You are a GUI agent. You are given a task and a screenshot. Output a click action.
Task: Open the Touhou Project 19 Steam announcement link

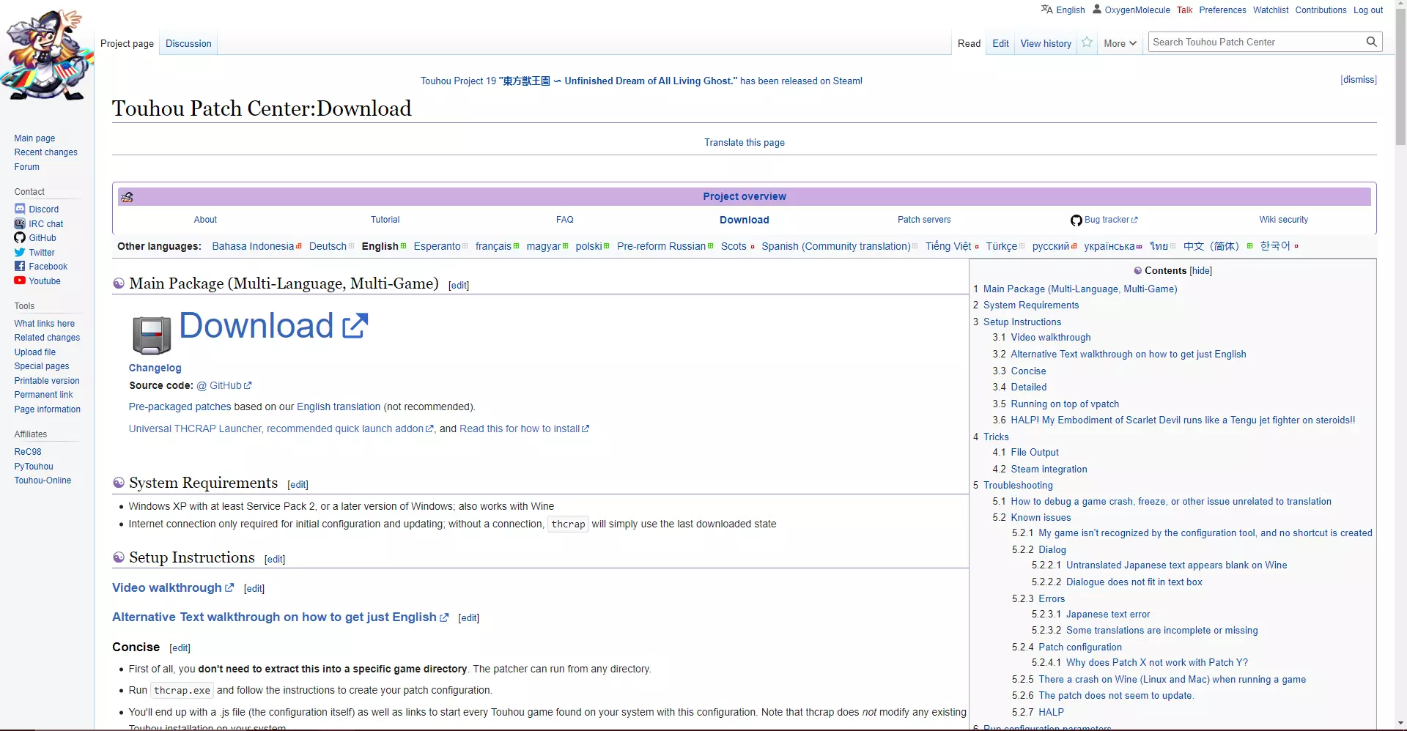click(x=641, y=81)
